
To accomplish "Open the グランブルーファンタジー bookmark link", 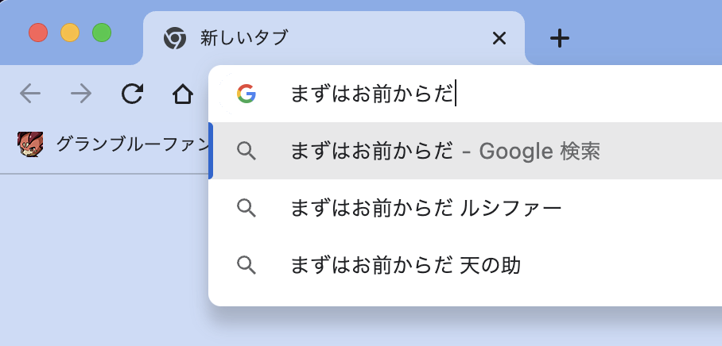I will pyautogui.click(x=131, y=144).
